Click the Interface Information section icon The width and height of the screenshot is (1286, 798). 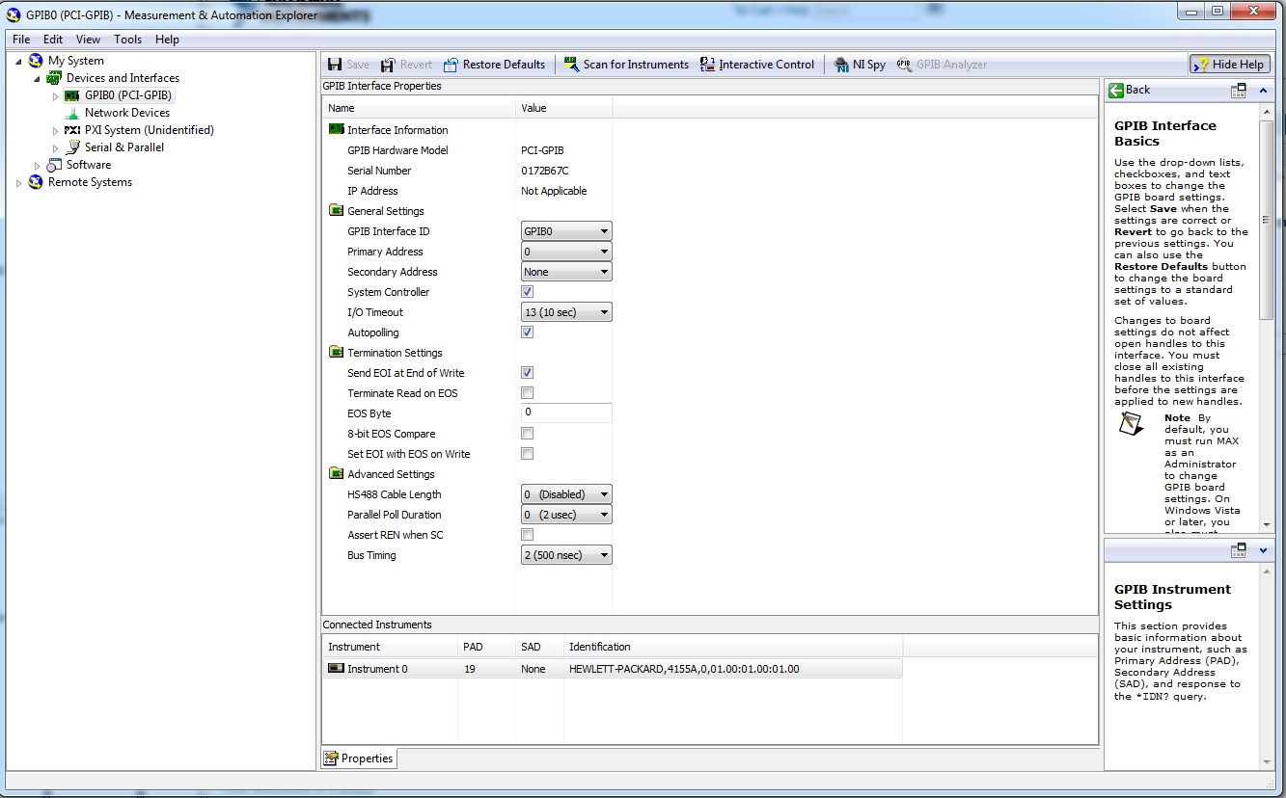(x=336, y=129)
